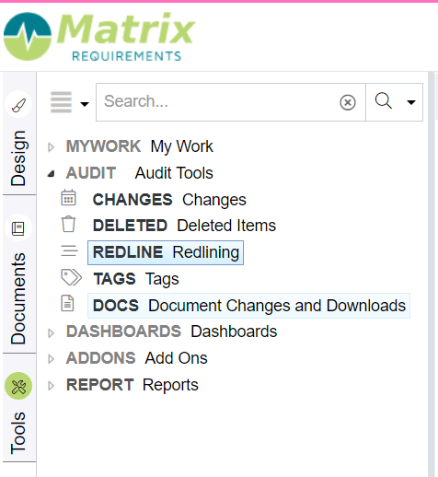438x477 pixels.
Task: Click the Design paintbrush icon
Action: pos(18,104)
